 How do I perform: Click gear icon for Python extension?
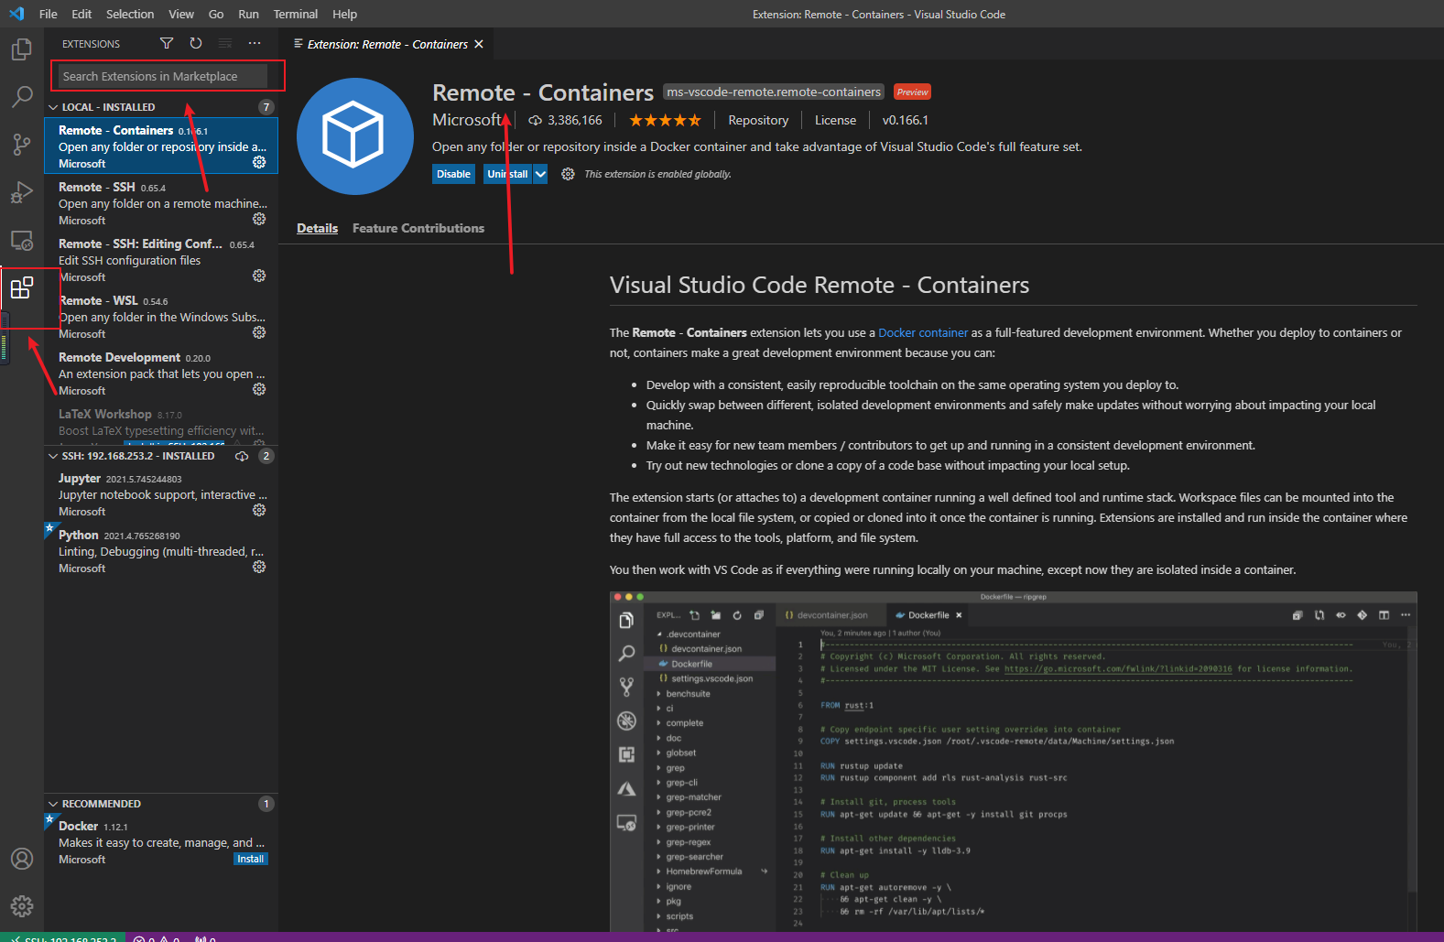tap(259, 568)
